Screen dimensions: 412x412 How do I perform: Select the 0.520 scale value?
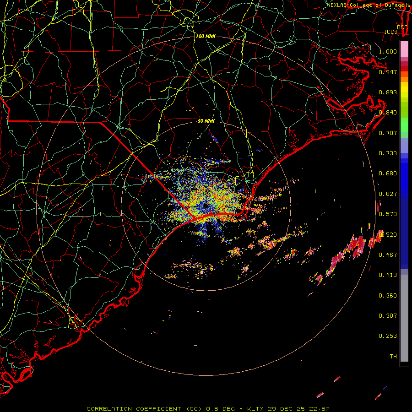coord(388,234)
